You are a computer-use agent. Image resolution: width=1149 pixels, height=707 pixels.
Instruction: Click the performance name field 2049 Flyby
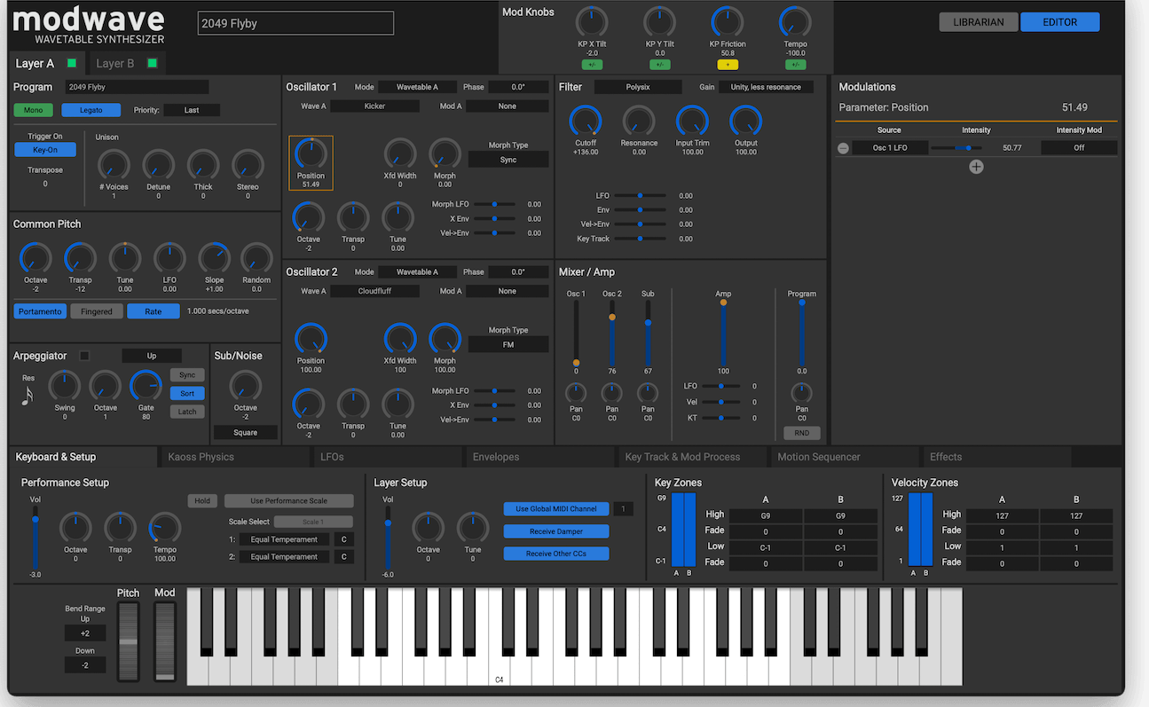coord(295,23)
